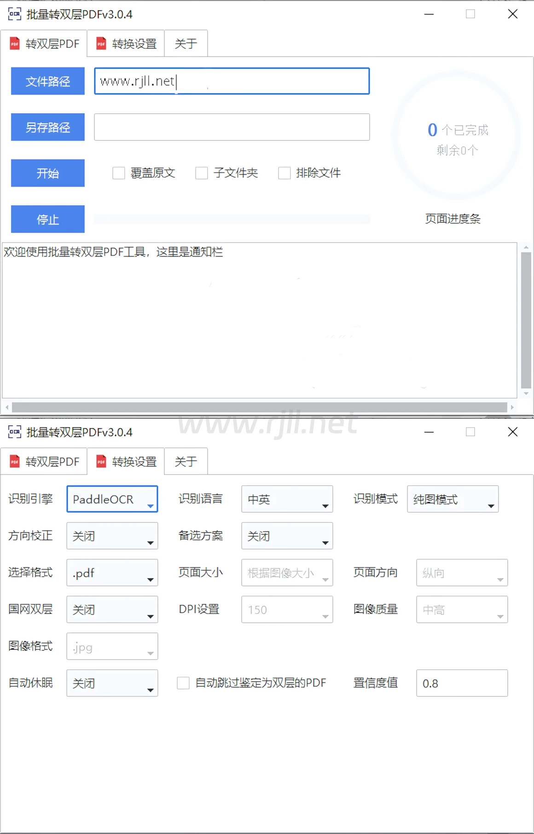Expand the 选择格式 .pdf dropdown
Screen dimensions: 534x834
[112, 573]
